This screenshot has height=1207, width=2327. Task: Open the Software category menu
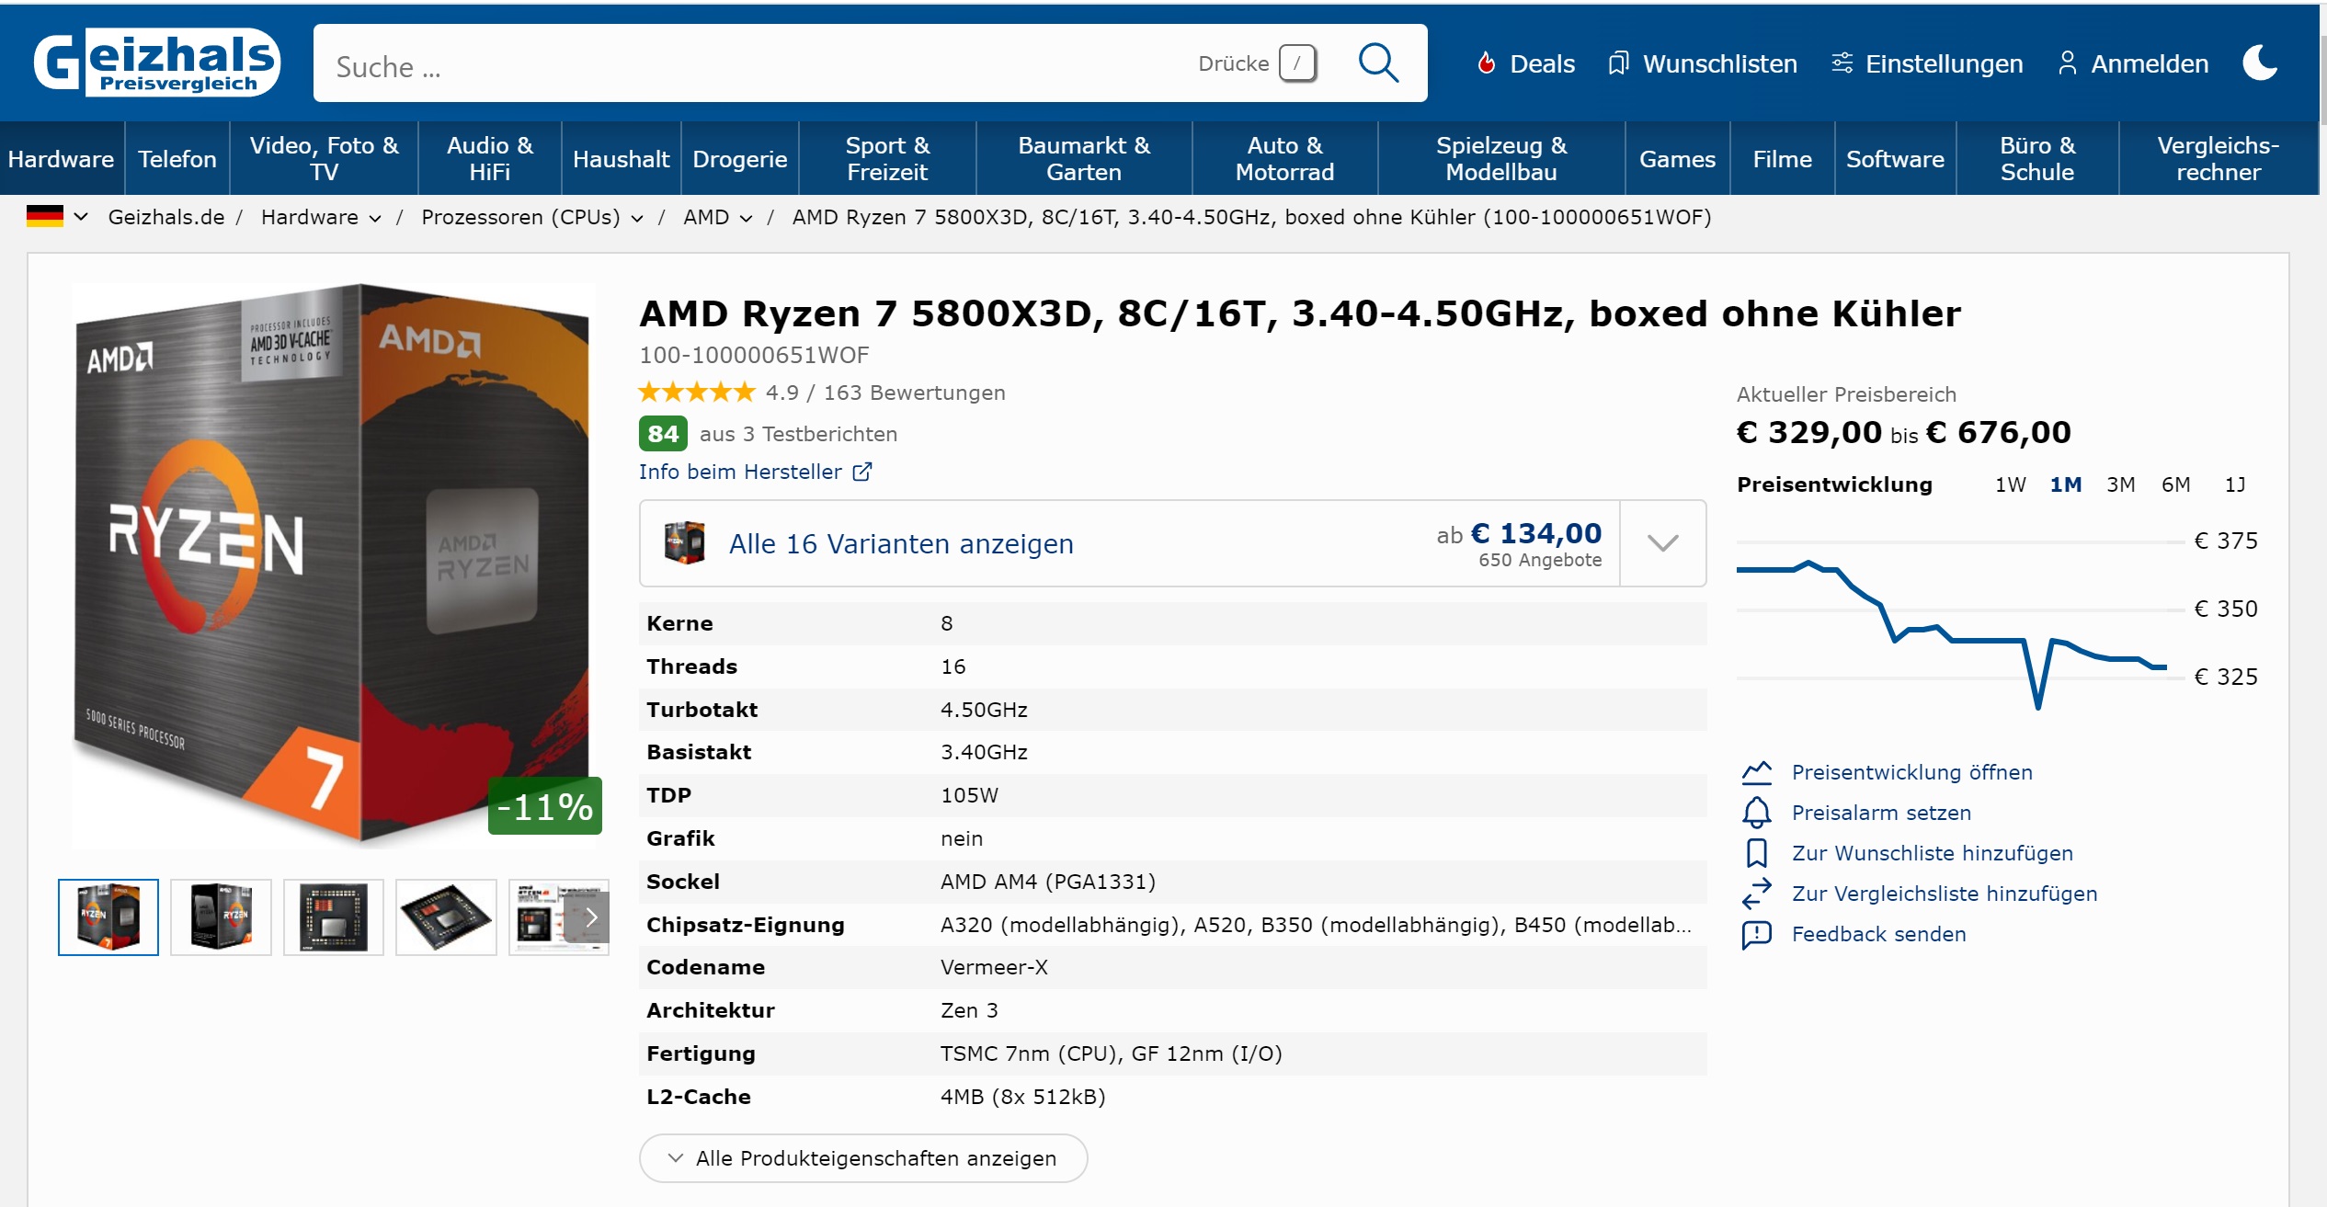1894,159
